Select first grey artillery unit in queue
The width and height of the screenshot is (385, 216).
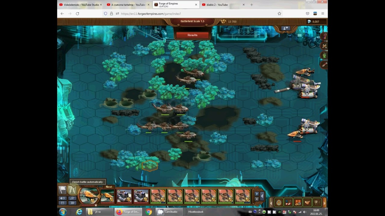124,196
